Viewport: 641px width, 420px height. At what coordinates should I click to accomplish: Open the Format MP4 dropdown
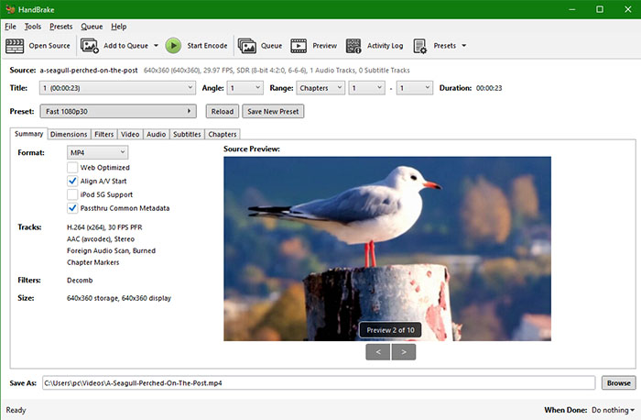click(97, 152)
